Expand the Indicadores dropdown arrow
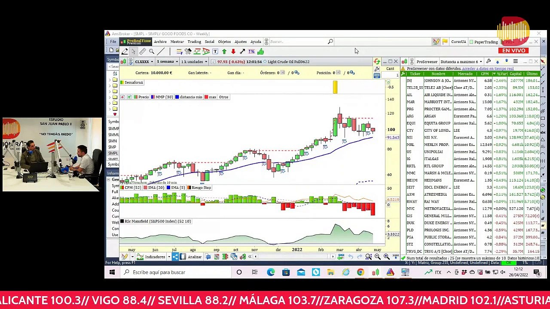550x309 pixels. 168,257
